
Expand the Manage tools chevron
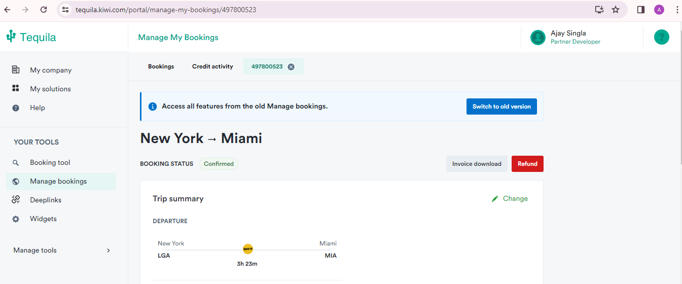coord(109,250)
